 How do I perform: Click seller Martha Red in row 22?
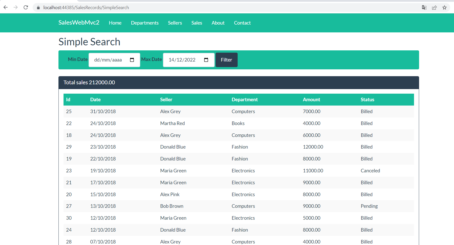173,123
